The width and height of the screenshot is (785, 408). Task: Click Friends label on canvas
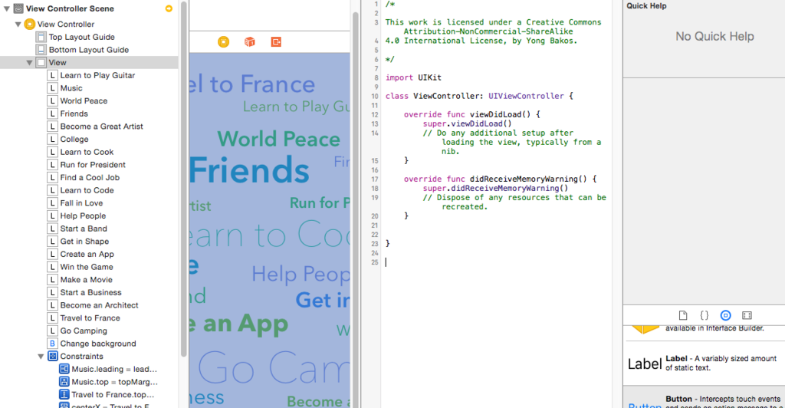pyautogui.click(x=249, y=170)
